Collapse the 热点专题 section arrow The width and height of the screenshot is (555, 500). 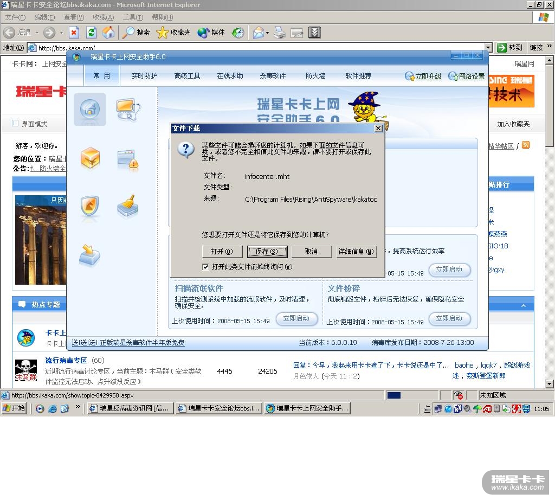tap(524, 305)
